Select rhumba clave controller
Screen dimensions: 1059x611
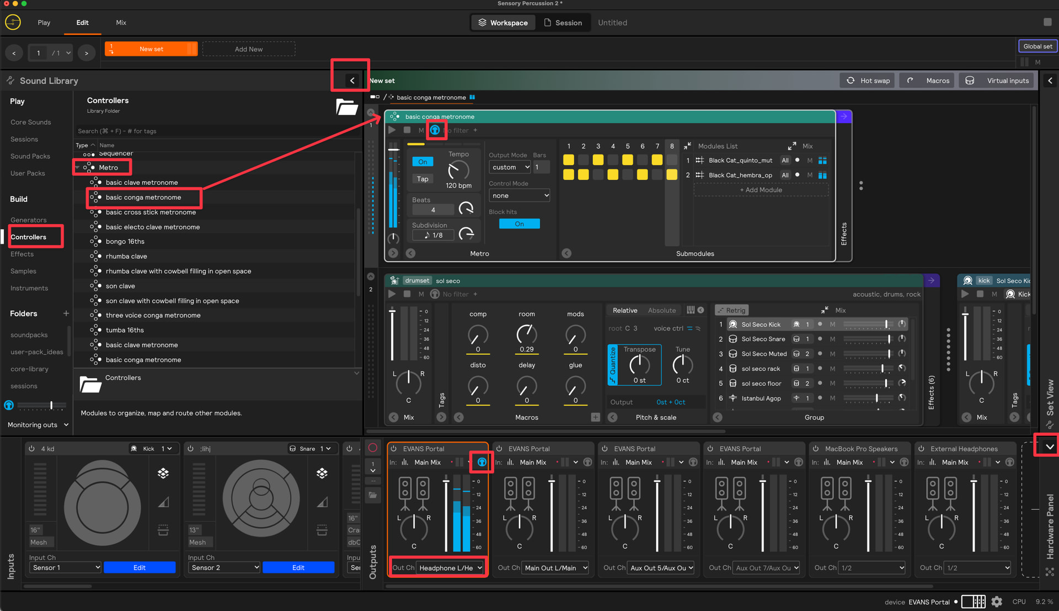126,257
